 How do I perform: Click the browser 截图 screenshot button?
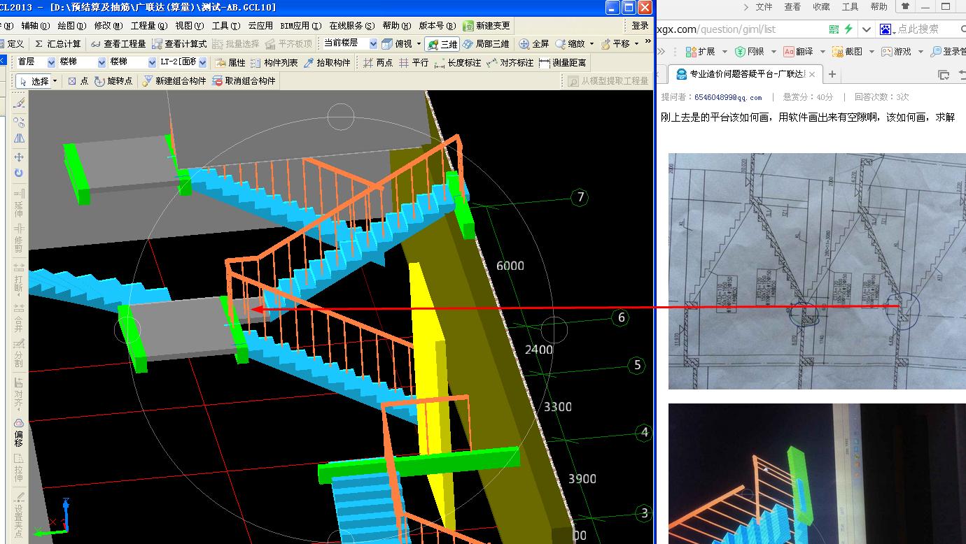[x=847, y=51]
